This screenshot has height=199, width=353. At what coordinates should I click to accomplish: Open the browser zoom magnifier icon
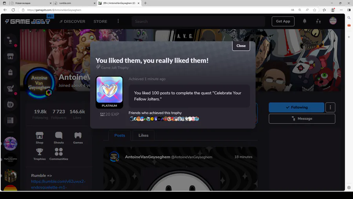pos(300,10)
